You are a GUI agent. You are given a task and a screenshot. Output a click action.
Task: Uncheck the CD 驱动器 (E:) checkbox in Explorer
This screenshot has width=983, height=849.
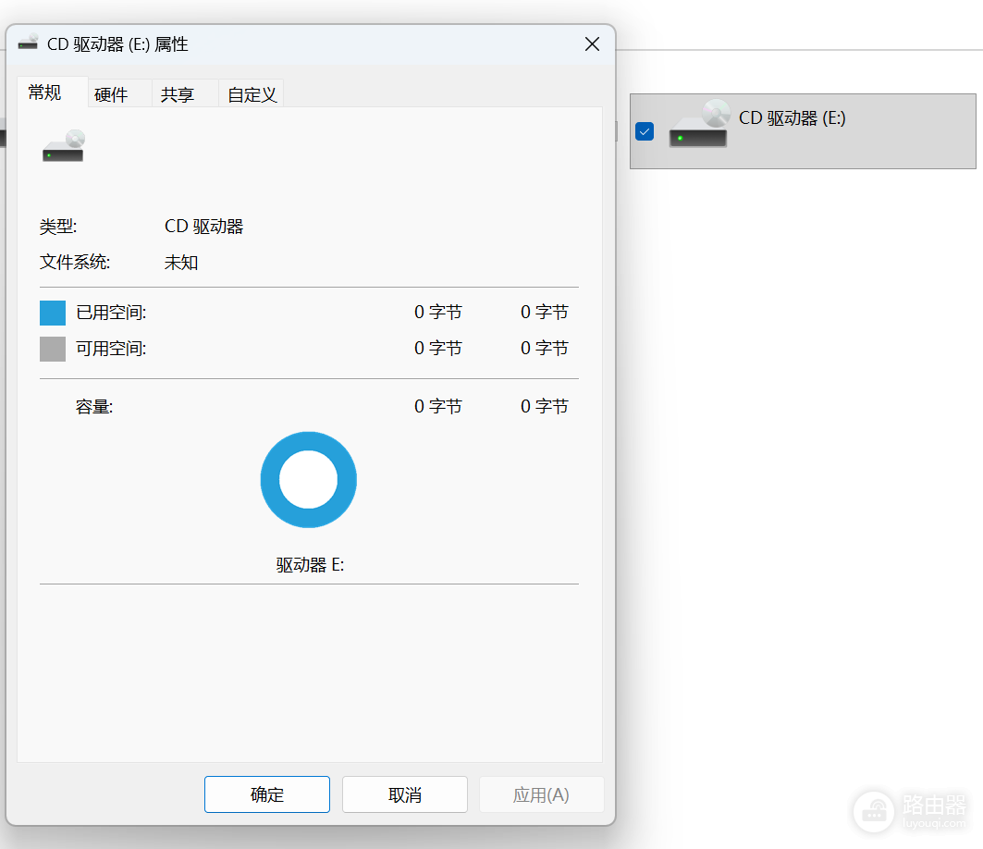click(645, 131)
